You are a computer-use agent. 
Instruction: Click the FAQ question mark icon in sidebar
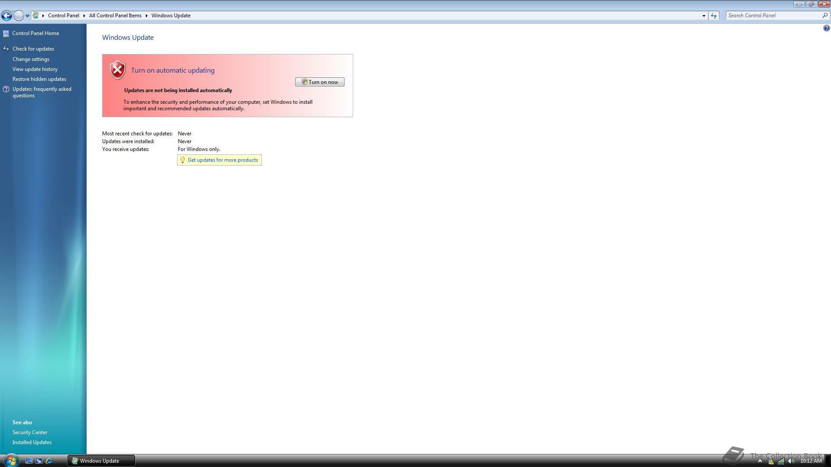[6, 89]
